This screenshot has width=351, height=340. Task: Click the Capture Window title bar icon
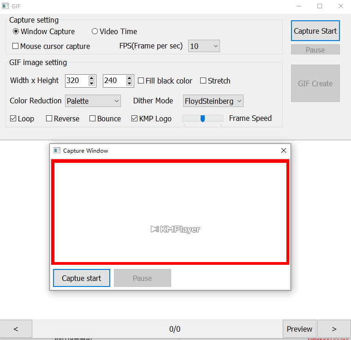pyautogui.click(x=57, y=150)
